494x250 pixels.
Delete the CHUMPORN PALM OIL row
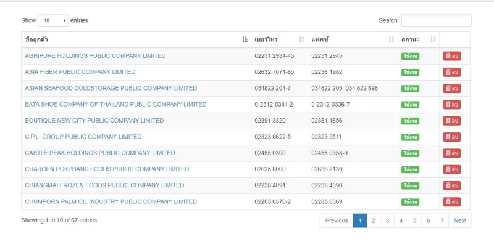pos(452,201)
